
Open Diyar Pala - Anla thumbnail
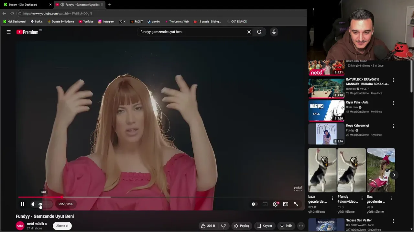326,111
